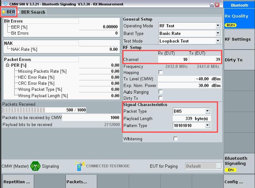
Task: Switch to the BER tab
Action: (x=9, y=12)
